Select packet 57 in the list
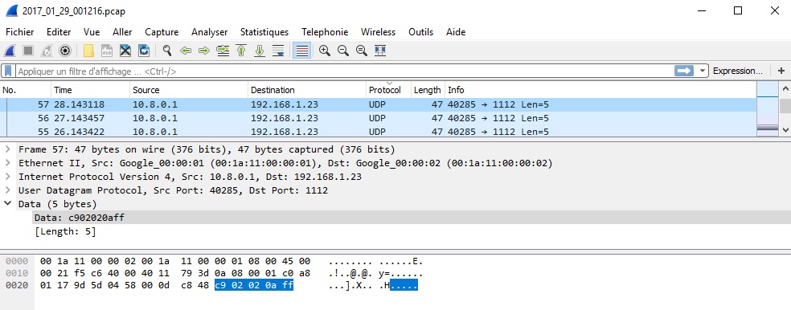 (x=379, y=105)
